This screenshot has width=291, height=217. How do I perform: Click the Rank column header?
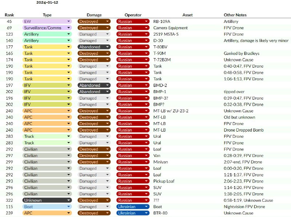click(x=9, y=15)
